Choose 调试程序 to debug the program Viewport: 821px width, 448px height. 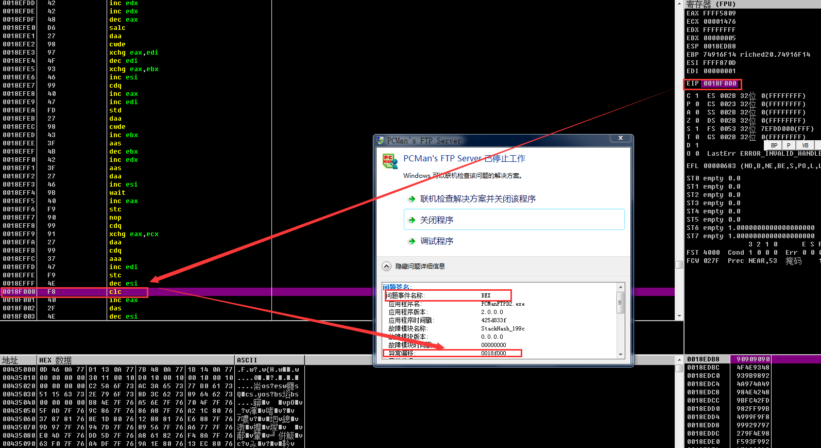(x=437, y=241)
